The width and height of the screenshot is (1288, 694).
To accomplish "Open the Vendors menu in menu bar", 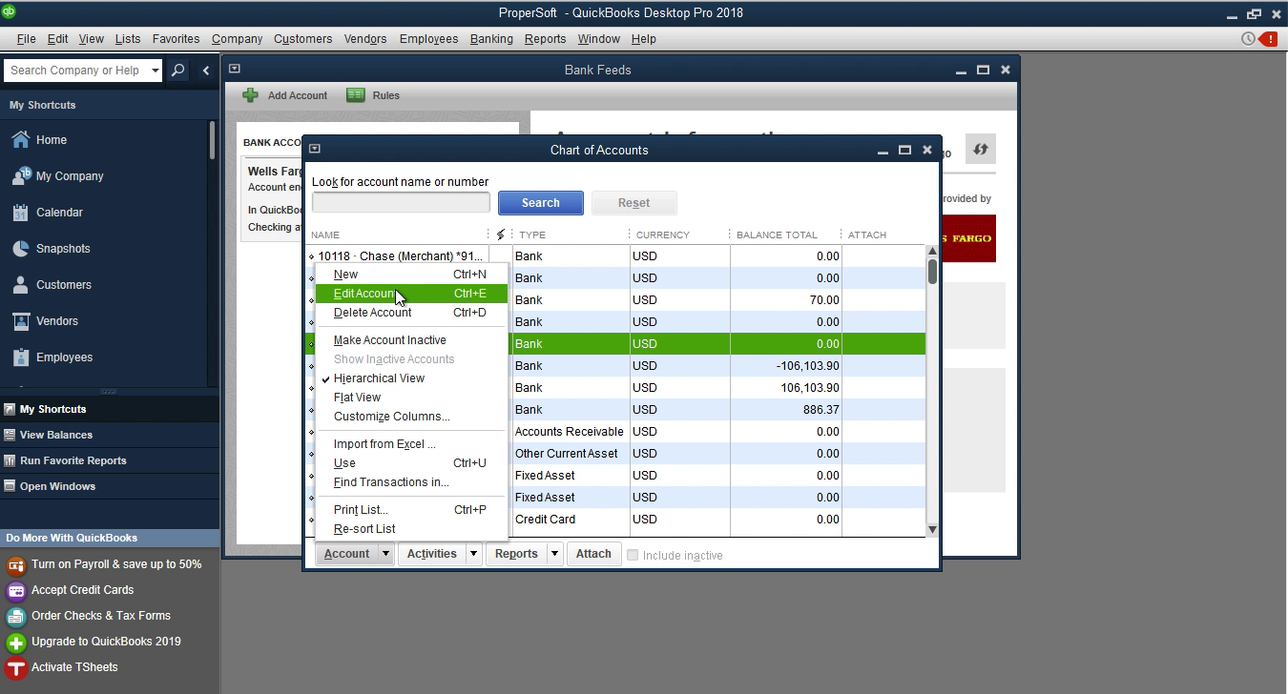I will 365,39.
